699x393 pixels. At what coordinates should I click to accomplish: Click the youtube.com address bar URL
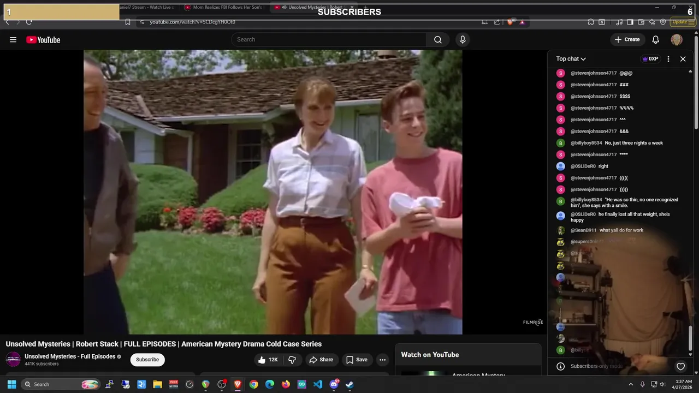193,22
